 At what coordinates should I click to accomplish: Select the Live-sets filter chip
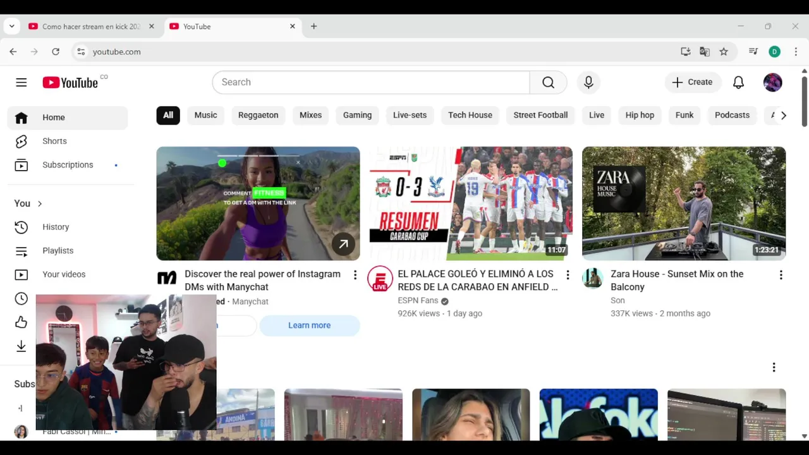pos(410,115)
